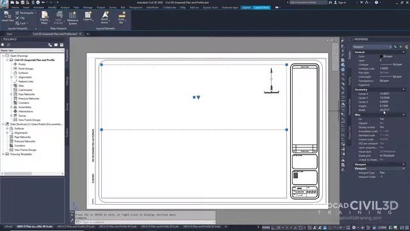Select the Settings vertical tab in Toolspace
This screenshot has width=410, height=231.
click(x=67, y=81)
